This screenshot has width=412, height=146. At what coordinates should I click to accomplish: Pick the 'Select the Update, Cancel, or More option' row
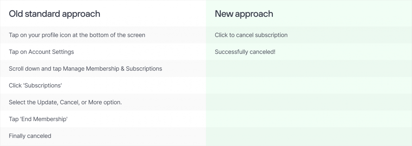(x=103, y=102)
